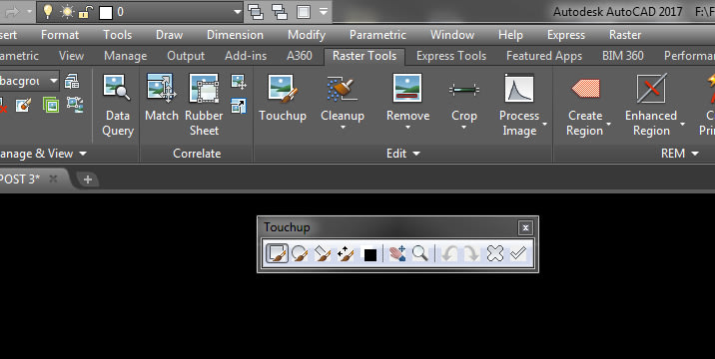715x359 pixels.
Task: Click the image selection handles icon
Action: 75,105
